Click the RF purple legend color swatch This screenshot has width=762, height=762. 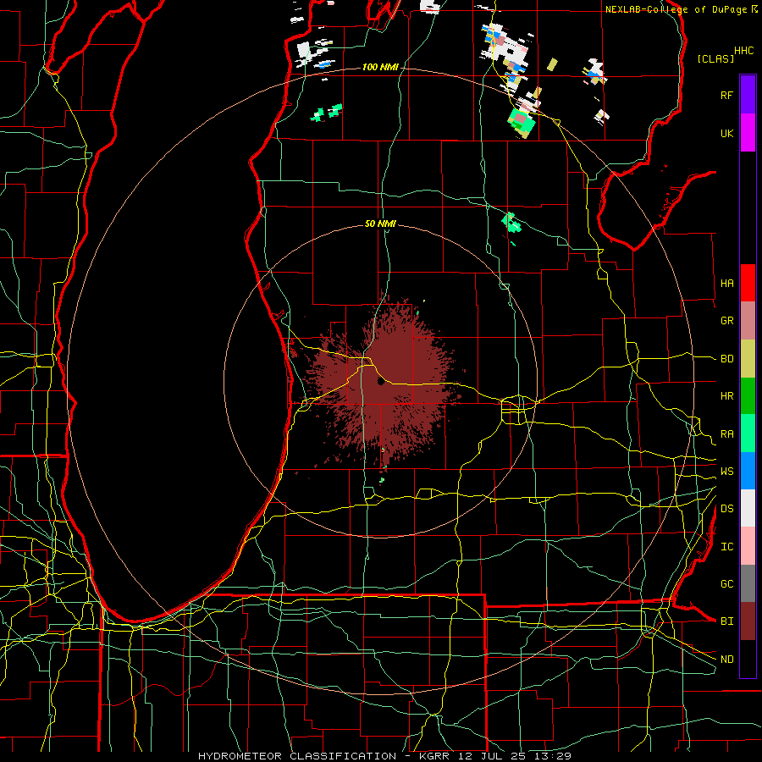pyautogui.click(x=748, y=95)
